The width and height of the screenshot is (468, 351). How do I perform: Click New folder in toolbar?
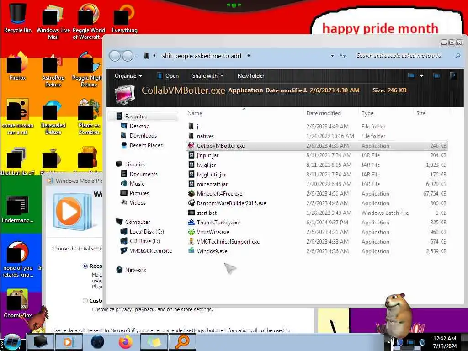251,76
